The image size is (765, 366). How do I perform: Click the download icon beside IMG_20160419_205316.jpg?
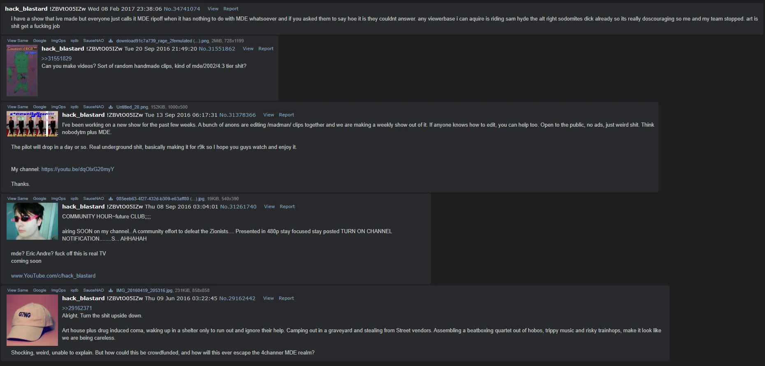tap(111, 290)
